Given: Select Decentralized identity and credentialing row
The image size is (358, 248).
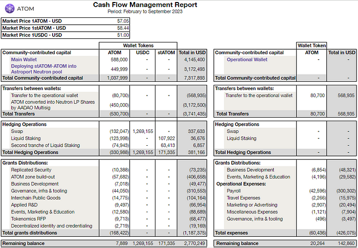Looking at the screenshot, I should click(x=52, y=226).
